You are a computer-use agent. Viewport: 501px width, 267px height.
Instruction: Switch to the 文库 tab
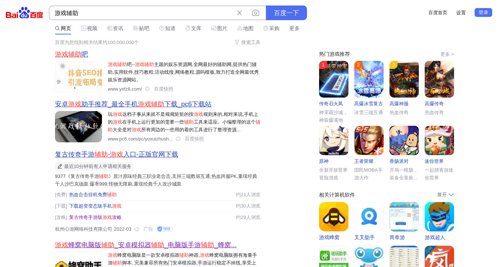[x=193, y=28]
